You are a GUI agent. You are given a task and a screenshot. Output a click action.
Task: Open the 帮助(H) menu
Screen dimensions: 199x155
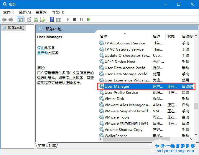[58, 12]
